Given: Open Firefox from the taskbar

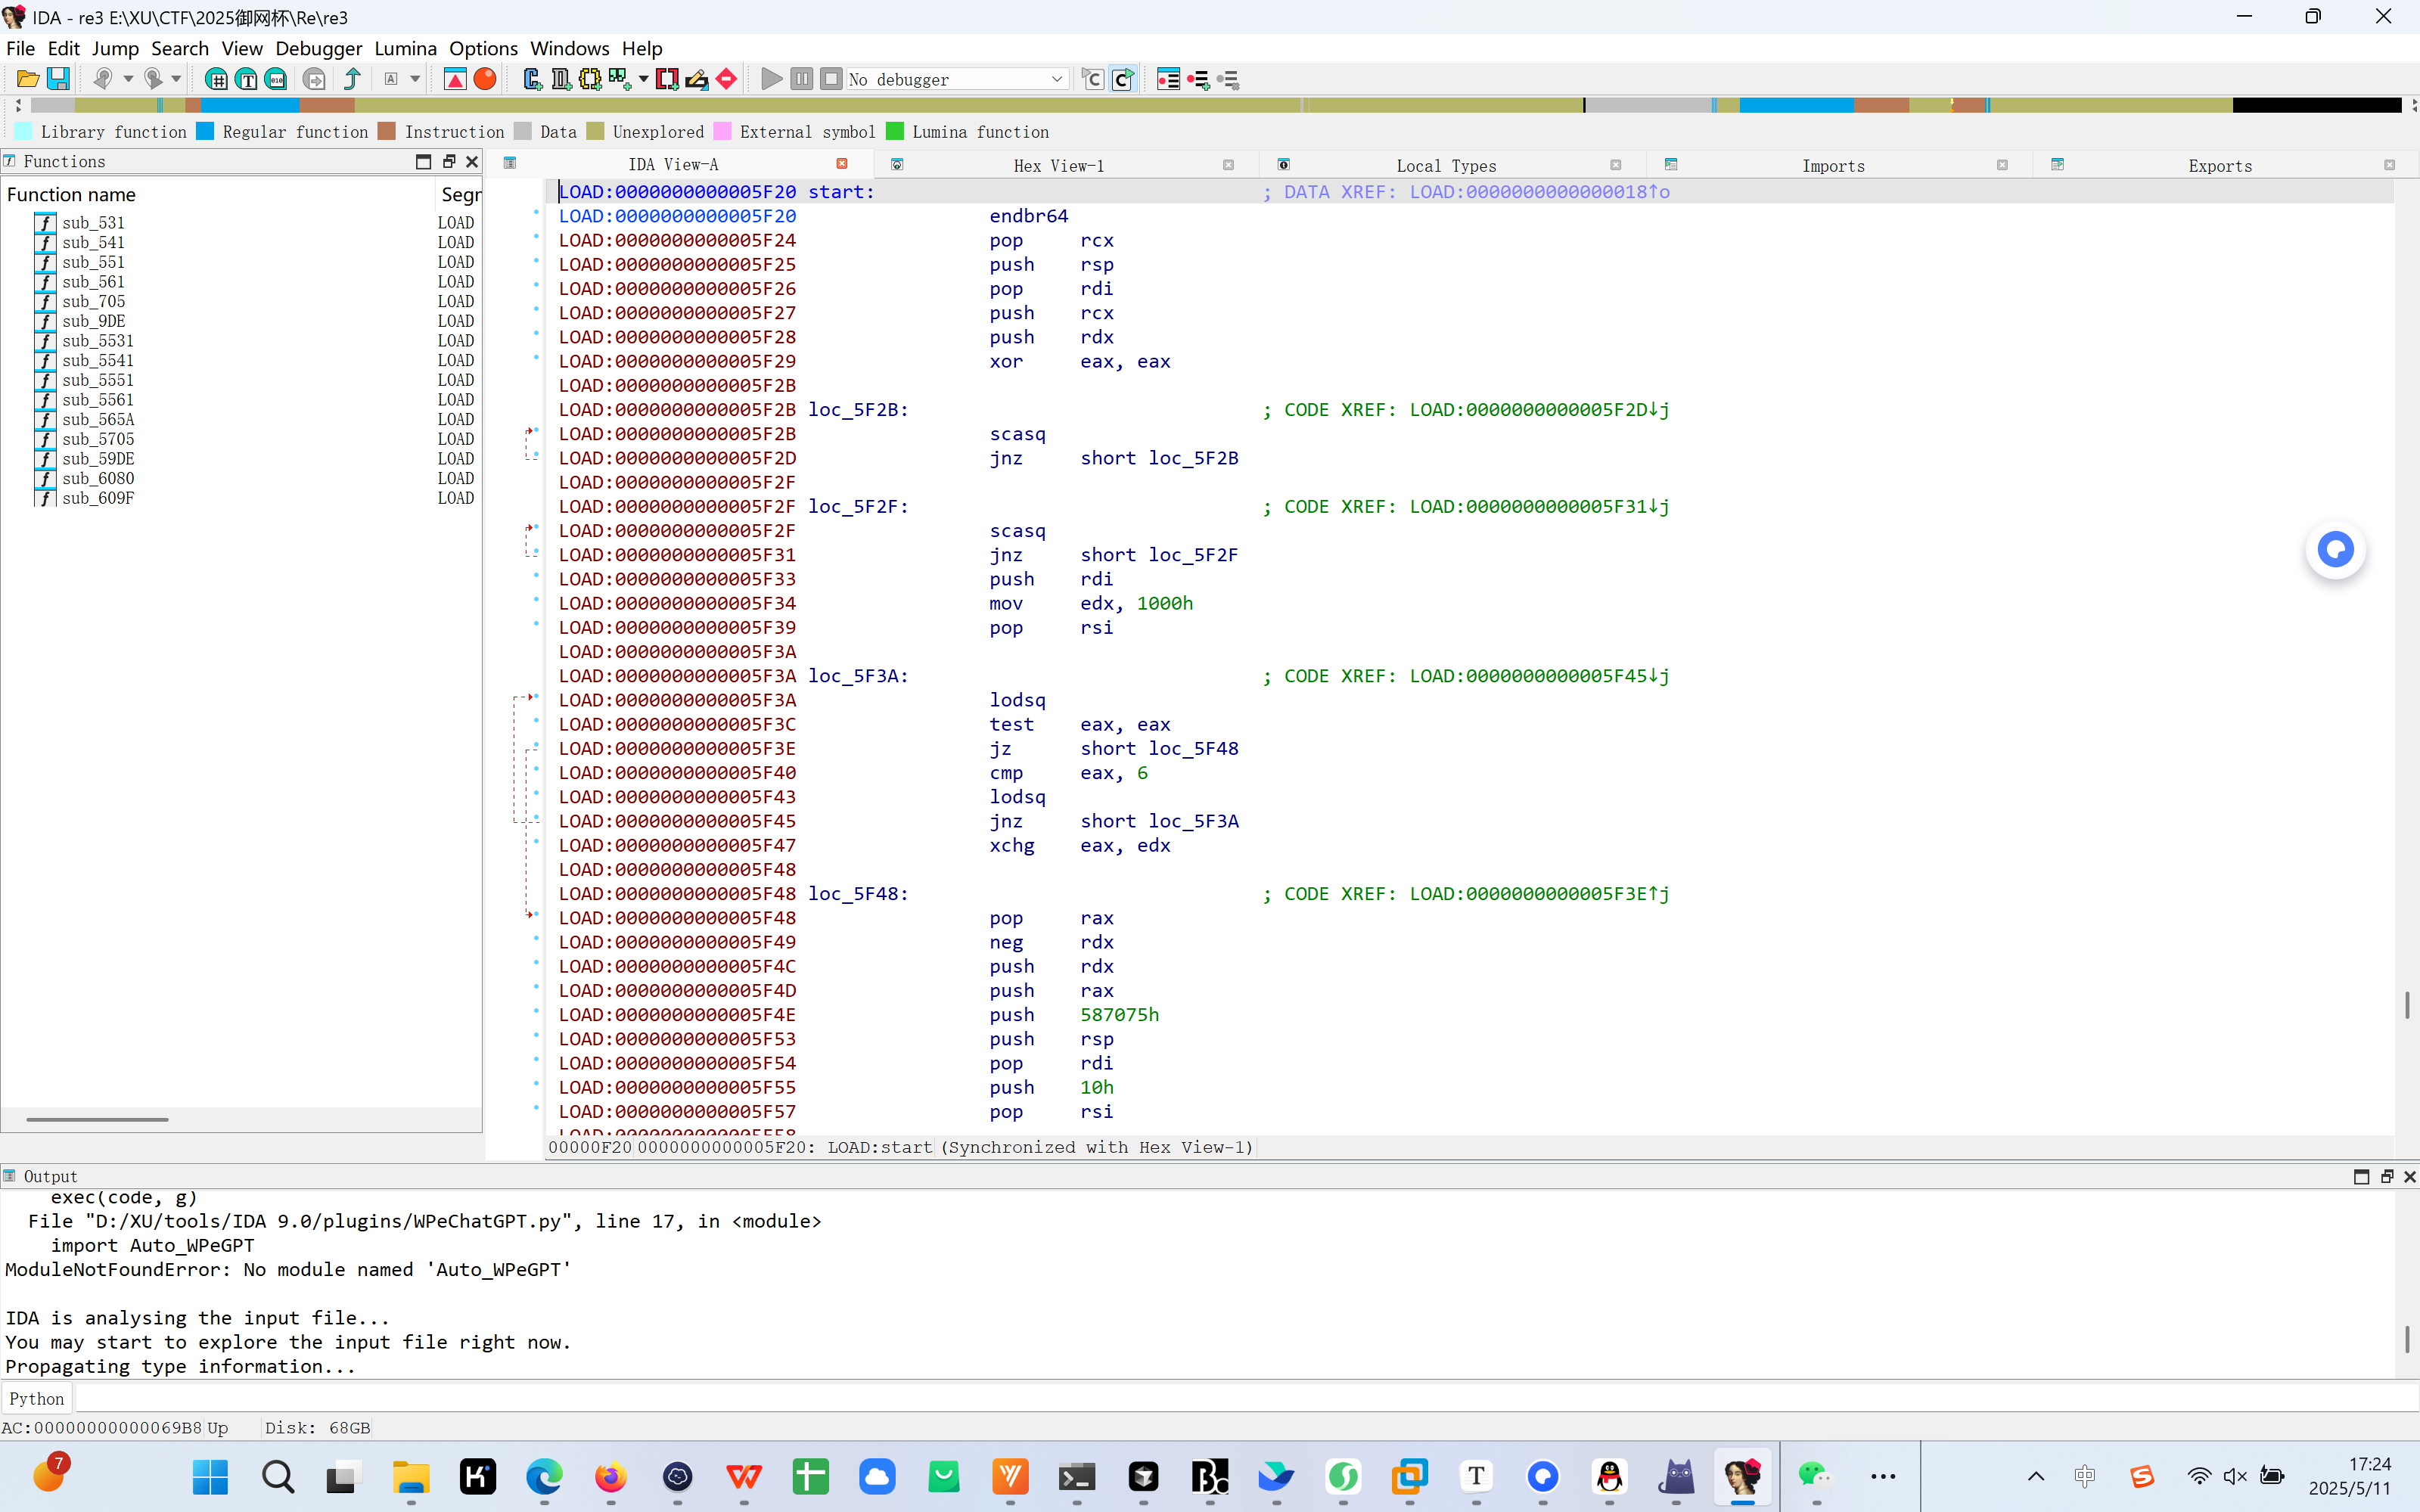Looking at the screenshot, I should [611, 1476].
